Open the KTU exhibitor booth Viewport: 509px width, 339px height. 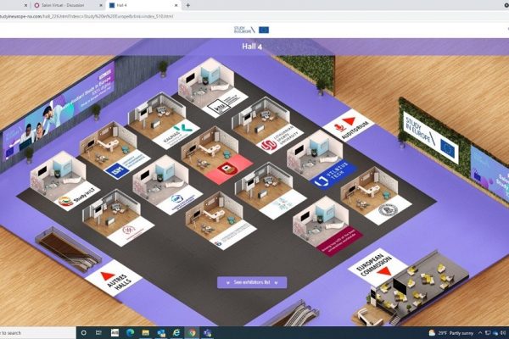(213, 87)
